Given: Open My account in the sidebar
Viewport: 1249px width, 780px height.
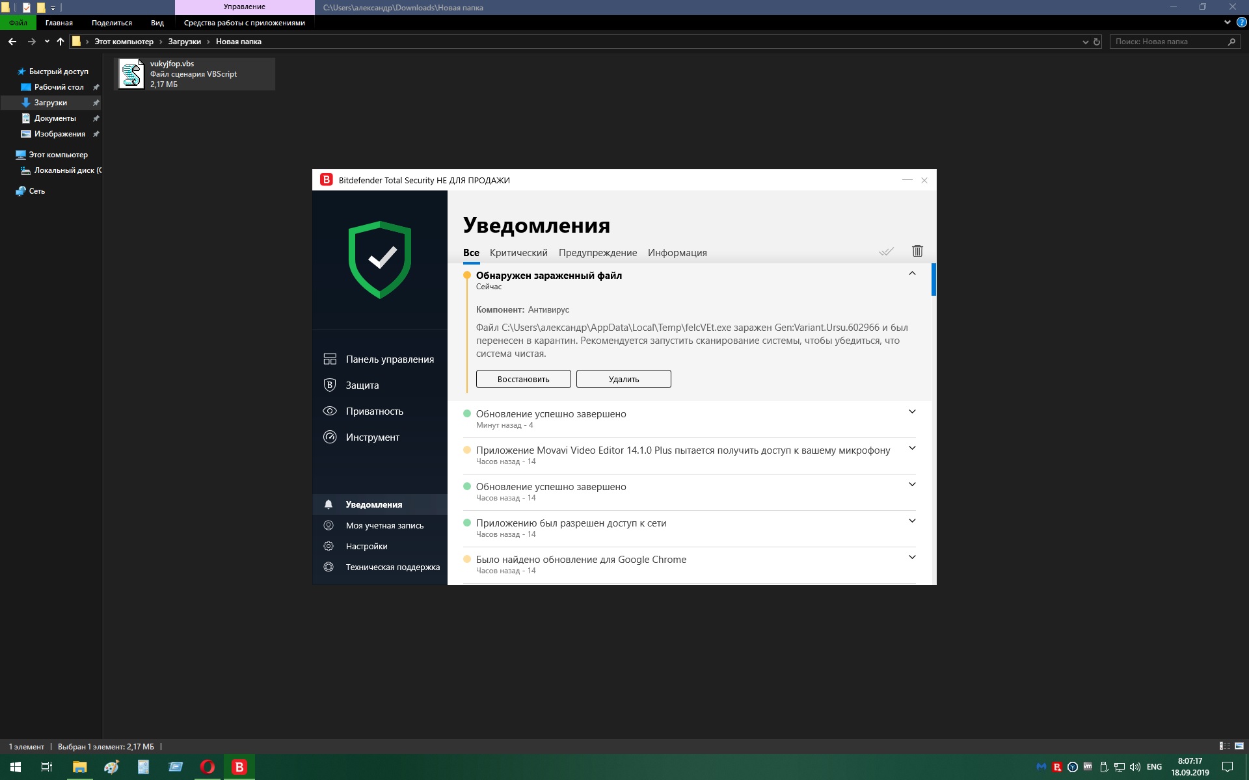Looking at the screenshot, I should tap(384, 526).
